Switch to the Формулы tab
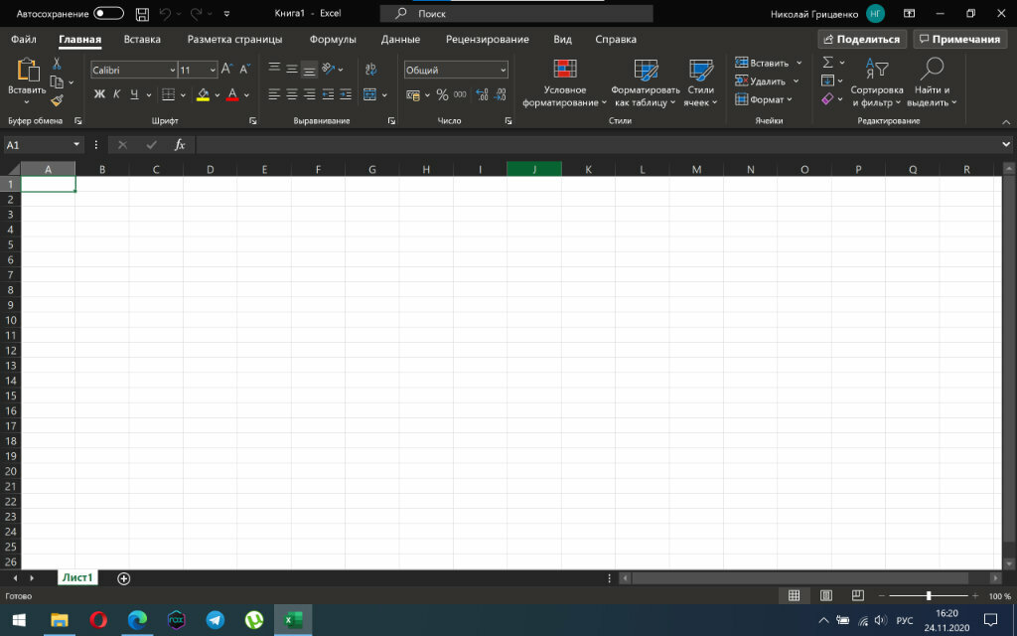This screenshot has width=1017, height=636. 333,39
